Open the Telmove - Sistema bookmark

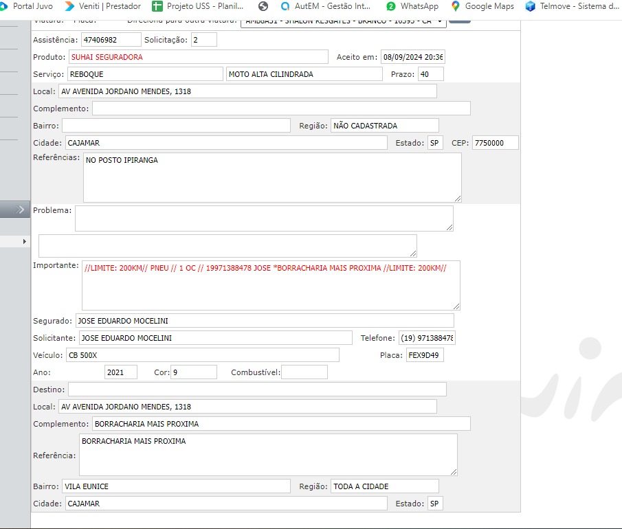pos(573,6)
